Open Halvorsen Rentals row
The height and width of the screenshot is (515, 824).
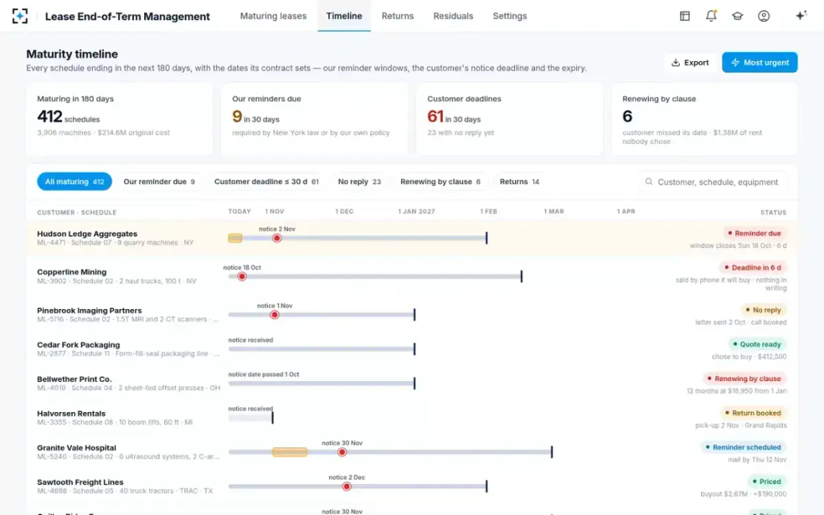412,418
